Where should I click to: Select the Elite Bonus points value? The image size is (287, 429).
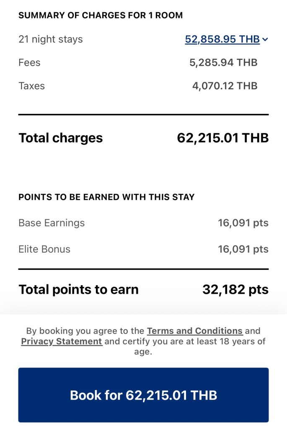(243, 249)
